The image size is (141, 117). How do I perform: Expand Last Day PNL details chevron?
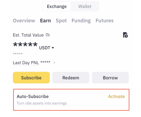(x=54, y=63)
